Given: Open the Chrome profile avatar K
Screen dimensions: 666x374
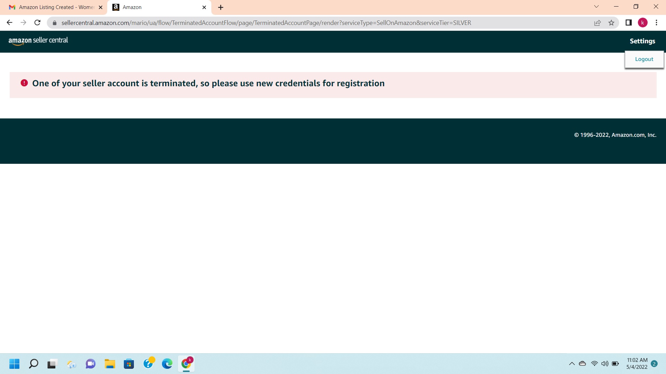Looking at the screenshot, I should point(642,23).
